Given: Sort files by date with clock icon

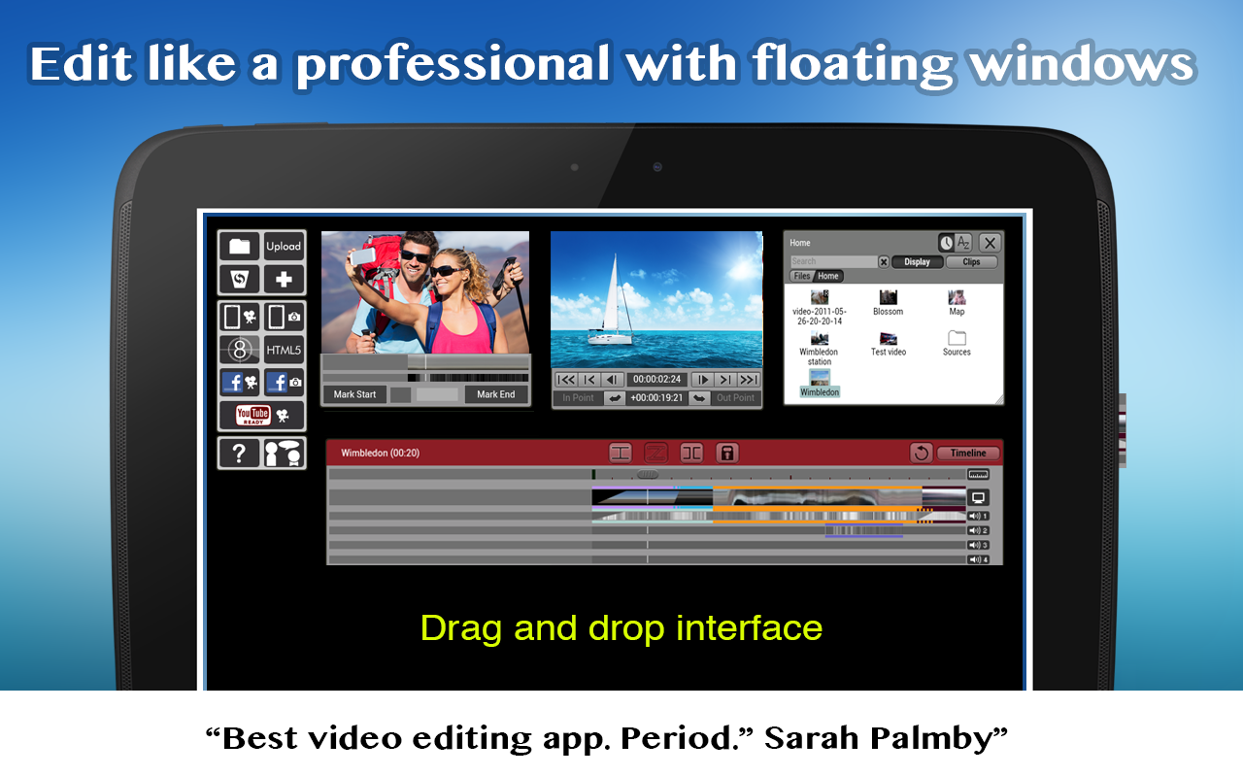Looking at the screenshot, I should 946,243.
